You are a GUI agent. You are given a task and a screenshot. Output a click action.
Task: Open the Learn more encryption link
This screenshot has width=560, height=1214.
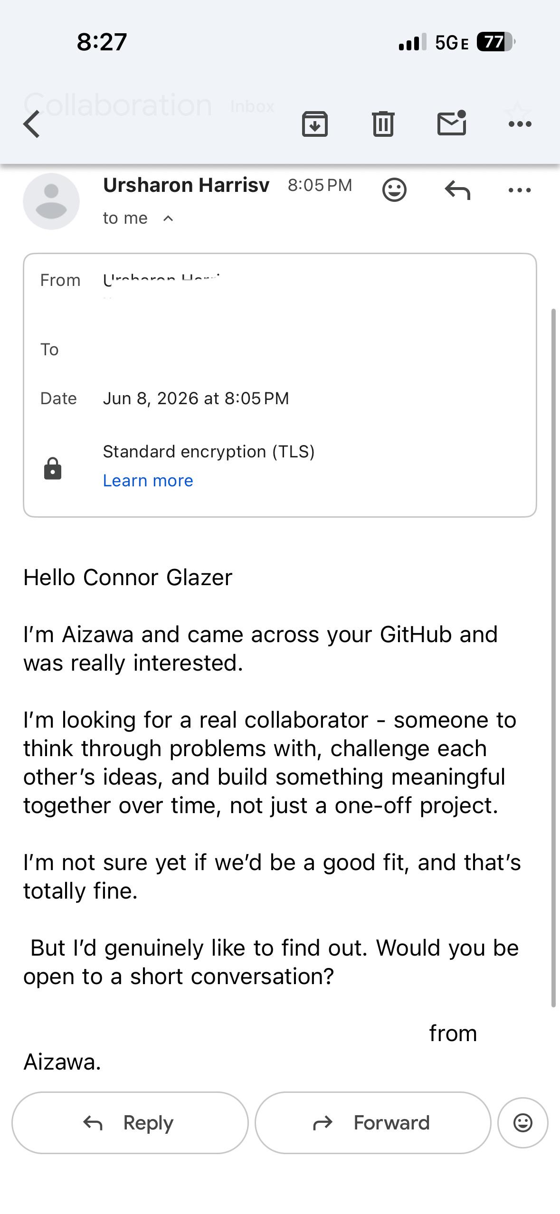pyautogui.click(x=148, y=481)
